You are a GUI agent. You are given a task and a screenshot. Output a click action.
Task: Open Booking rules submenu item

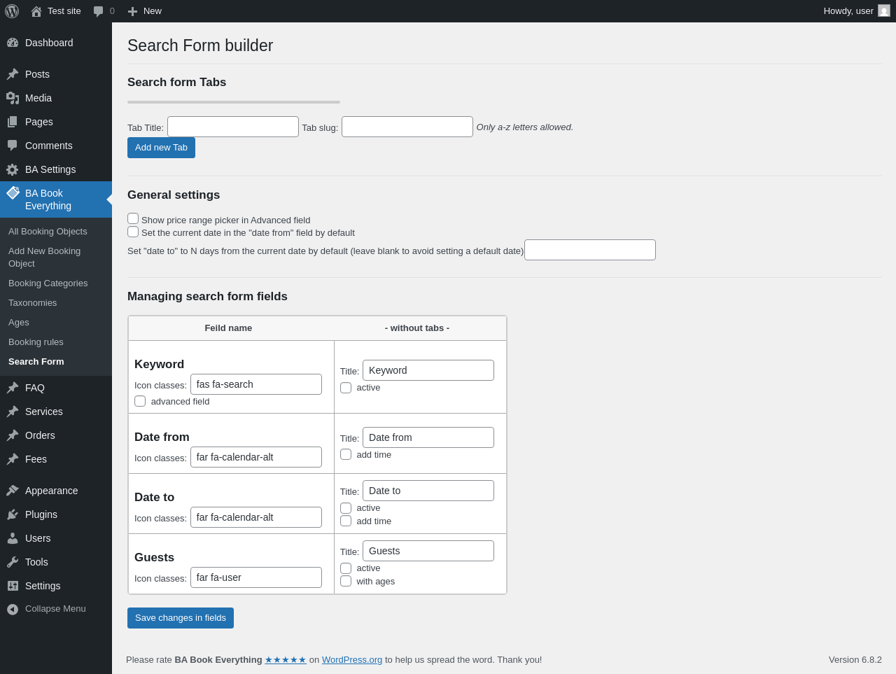pyautogui.click(x=36, y=342)
